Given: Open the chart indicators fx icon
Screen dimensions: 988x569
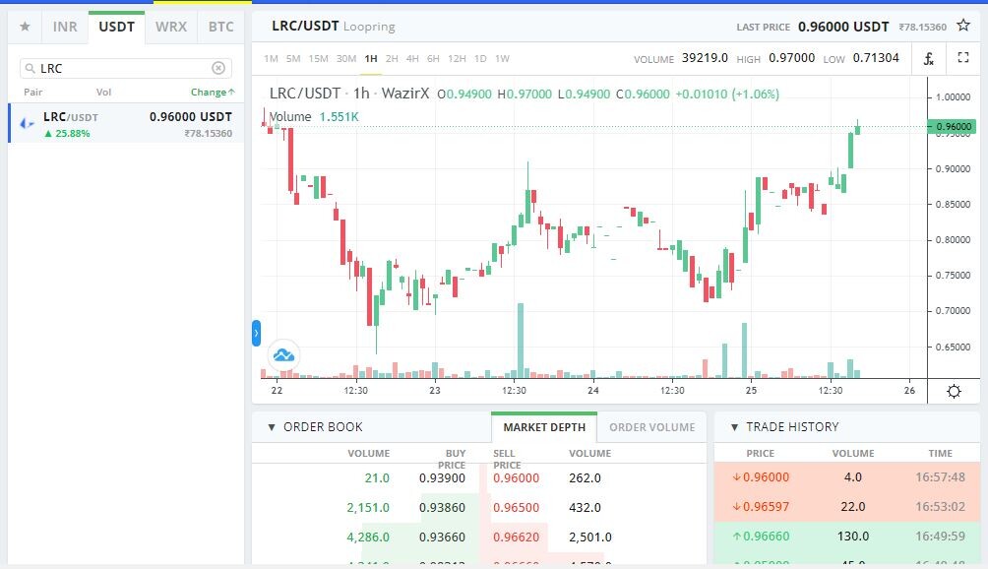Looking at the screenshot, I should (929, 59).
